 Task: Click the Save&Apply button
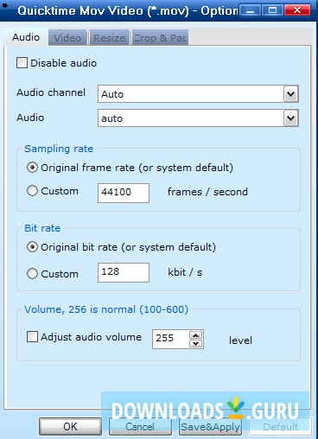point(210,426)
